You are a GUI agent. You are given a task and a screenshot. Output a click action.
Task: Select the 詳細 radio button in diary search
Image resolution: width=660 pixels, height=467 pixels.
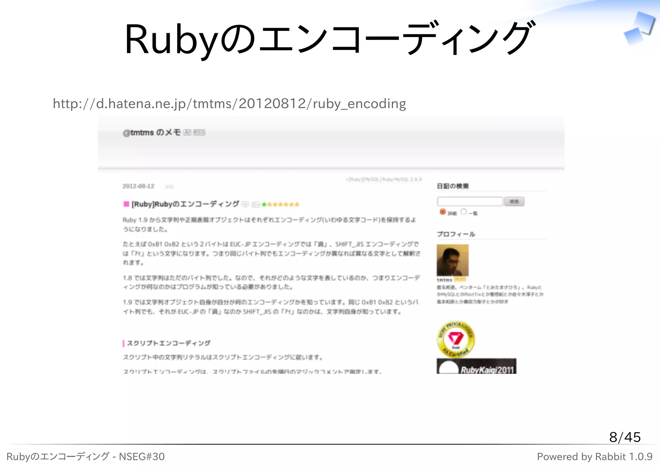(443, 212)
